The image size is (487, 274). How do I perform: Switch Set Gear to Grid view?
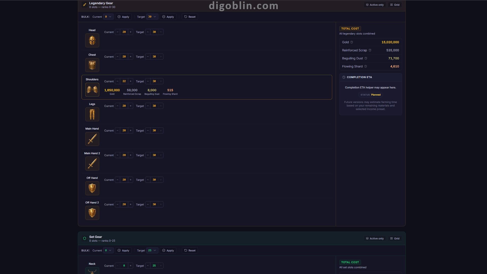[x=395, y=238]
